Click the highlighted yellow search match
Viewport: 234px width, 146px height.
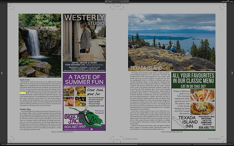[x=23, y=93]
